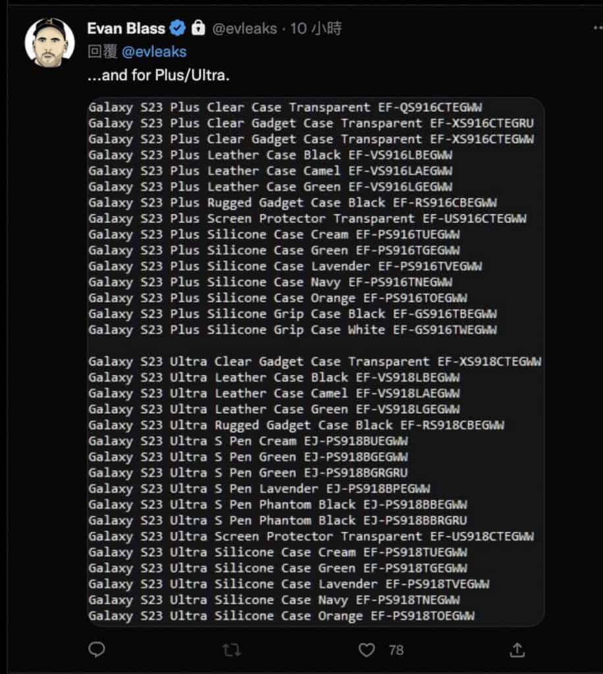This screenshot has width=603, height=674.
Task: Click the S23 Ultra Silicone Case Orange line
Action: click(282, 616)
